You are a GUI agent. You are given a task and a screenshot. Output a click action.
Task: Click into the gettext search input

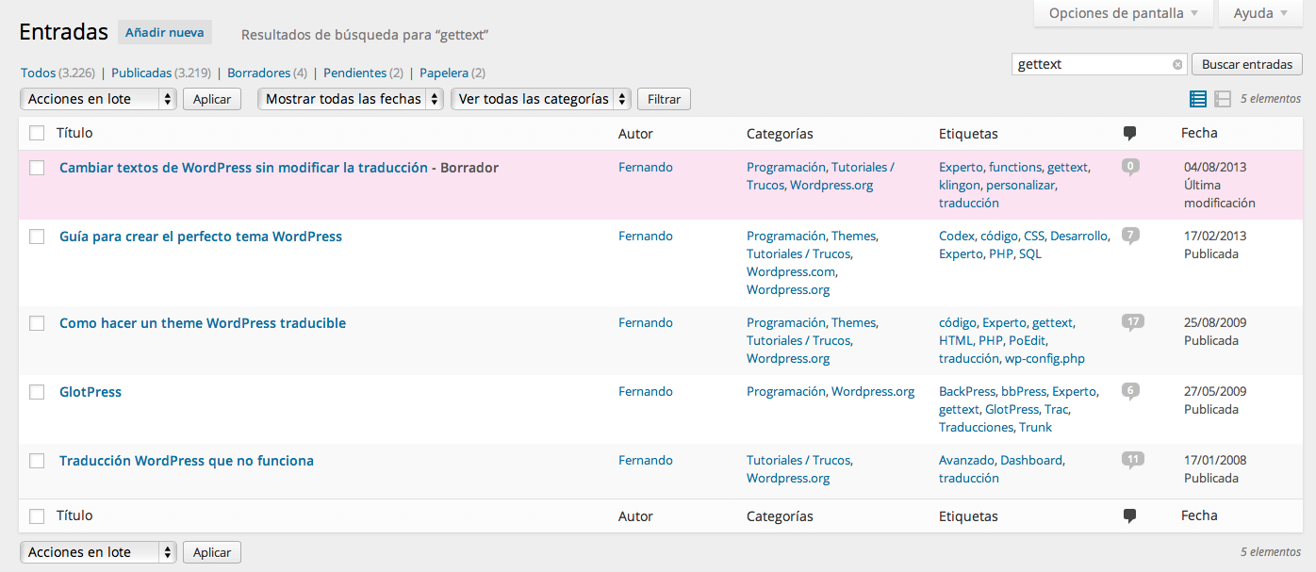tap(1091, 65)
